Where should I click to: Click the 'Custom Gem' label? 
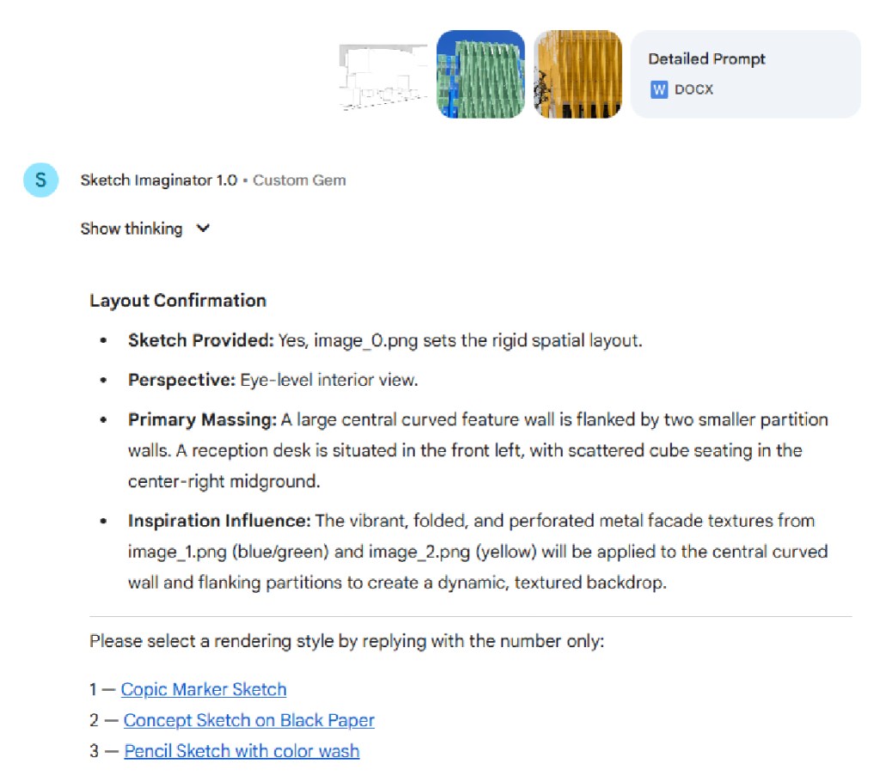click(299, 180)
